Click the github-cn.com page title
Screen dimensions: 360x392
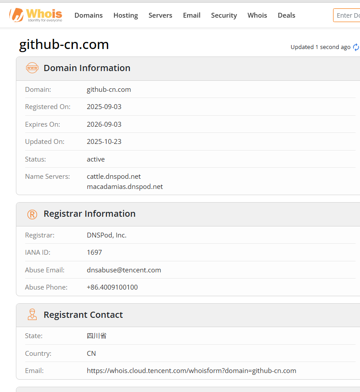pos(64,45)
